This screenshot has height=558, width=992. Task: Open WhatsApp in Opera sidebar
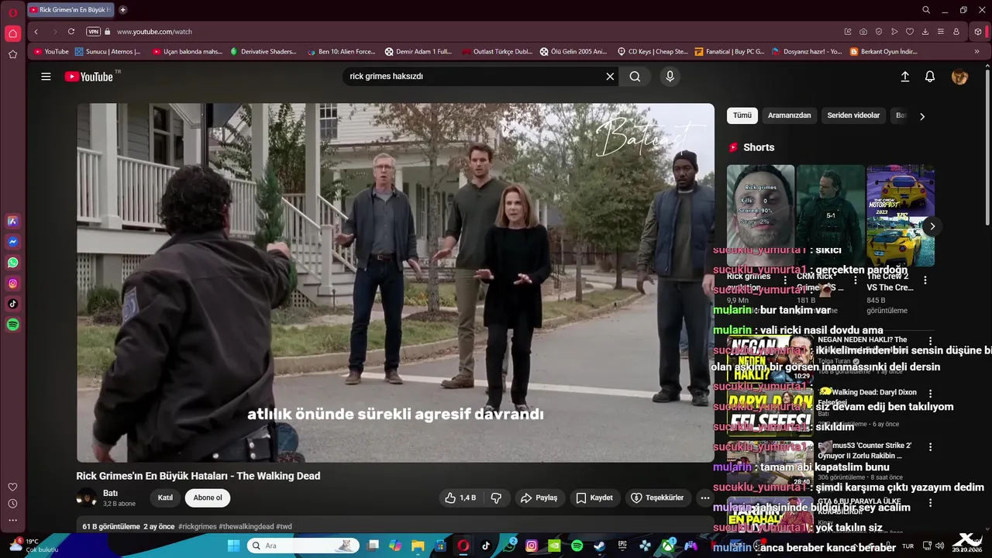point(12,263)
